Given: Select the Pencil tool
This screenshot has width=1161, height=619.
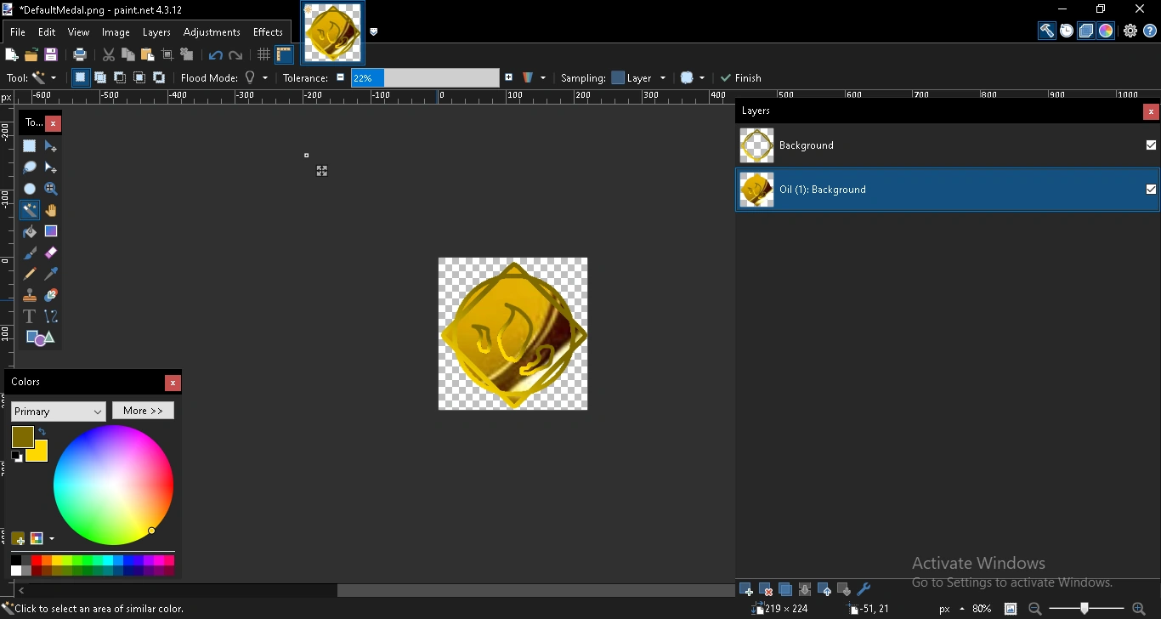Looking at the screenshot, I should pyautogui.click(x=30, y=274).
